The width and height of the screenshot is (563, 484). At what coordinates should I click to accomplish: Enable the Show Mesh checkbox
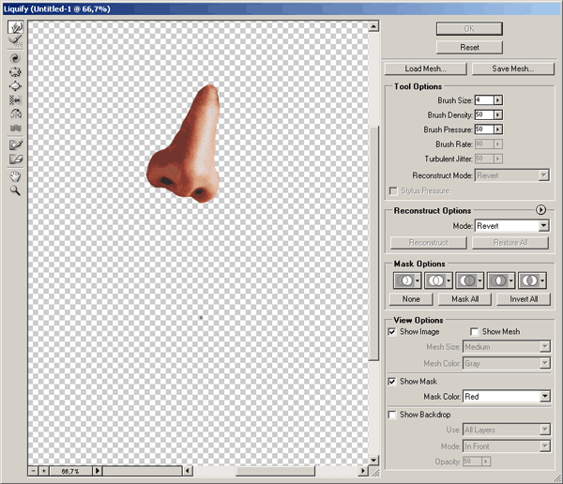(x=474, y=332)
